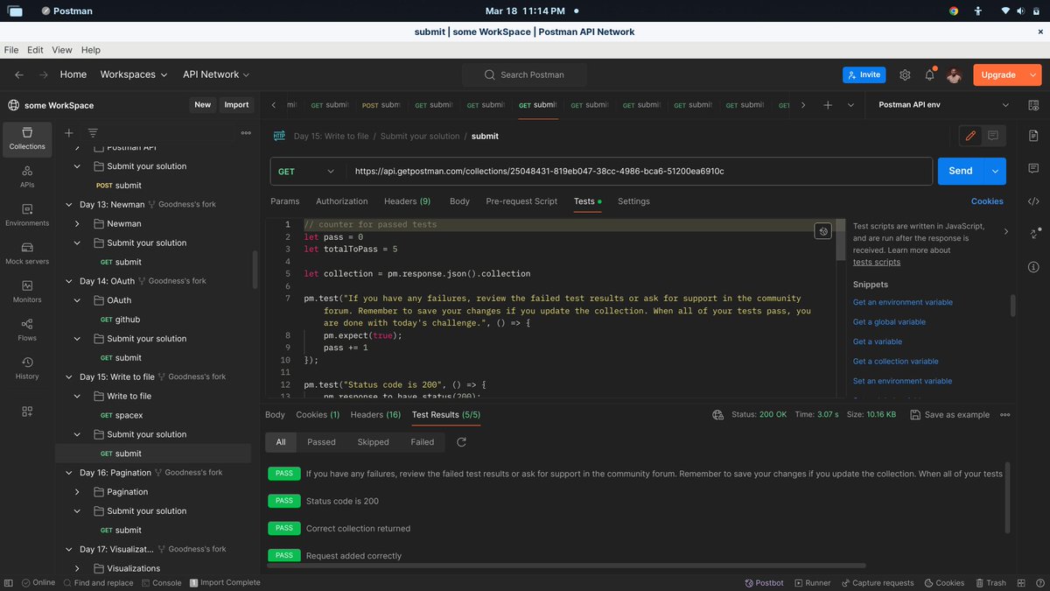The image size is (1050, 591).
Task: Open the Postbot icon in the editor
Action: tap(822, 231)
